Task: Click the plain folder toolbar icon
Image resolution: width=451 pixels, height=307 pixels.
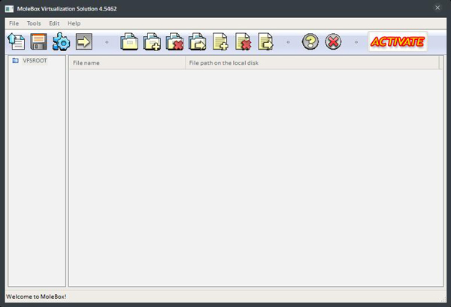Action: tap(129, 41)
